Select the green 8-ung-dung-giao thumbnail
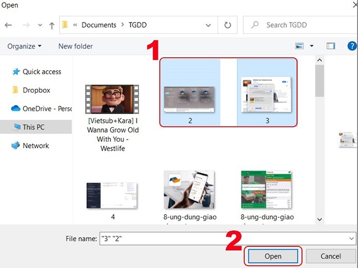Viewport: 358px width, 268px height. 266,189
